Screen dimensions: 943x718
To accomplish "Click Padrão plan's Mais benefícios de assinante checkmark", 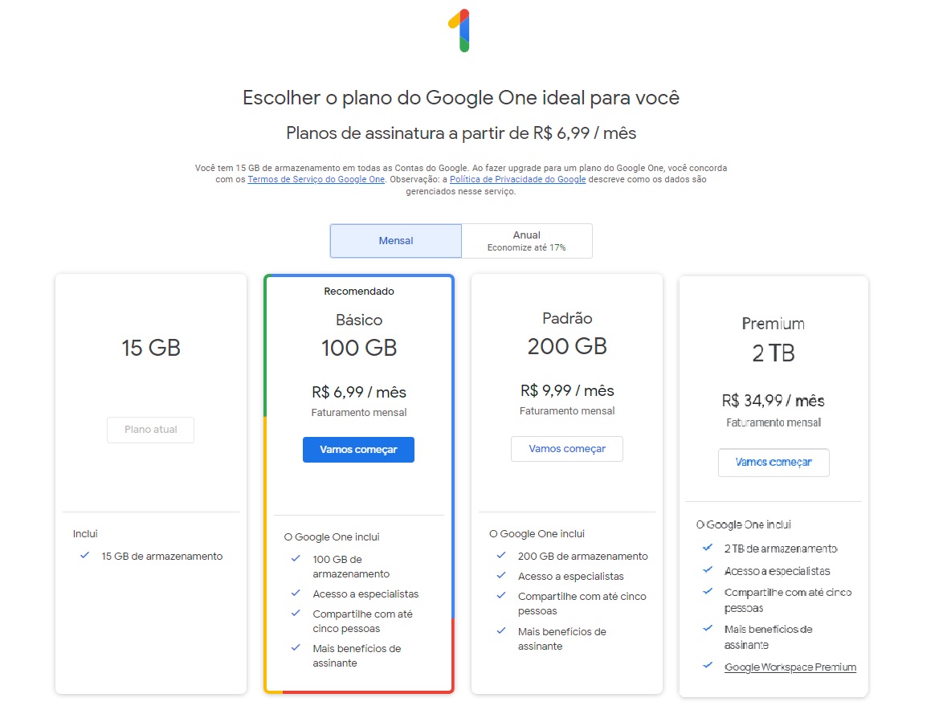I will coord(501,630).
